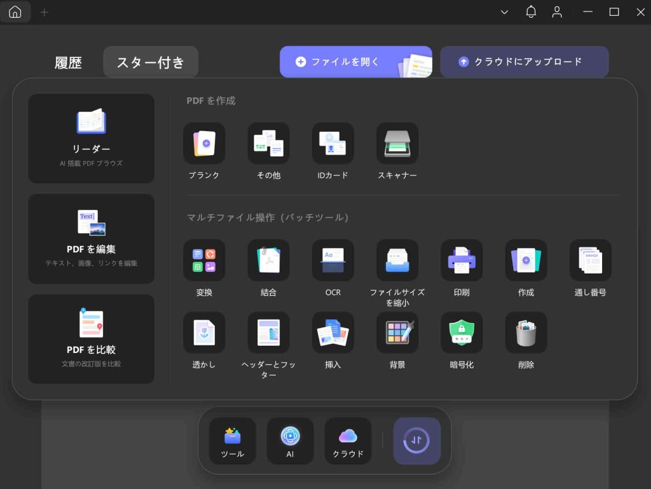Open the user account profile icon

pos(557,12)
